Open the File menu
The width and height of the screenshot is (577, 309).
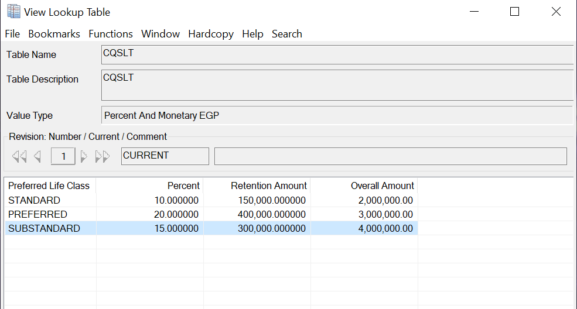(x=12, y=34)
